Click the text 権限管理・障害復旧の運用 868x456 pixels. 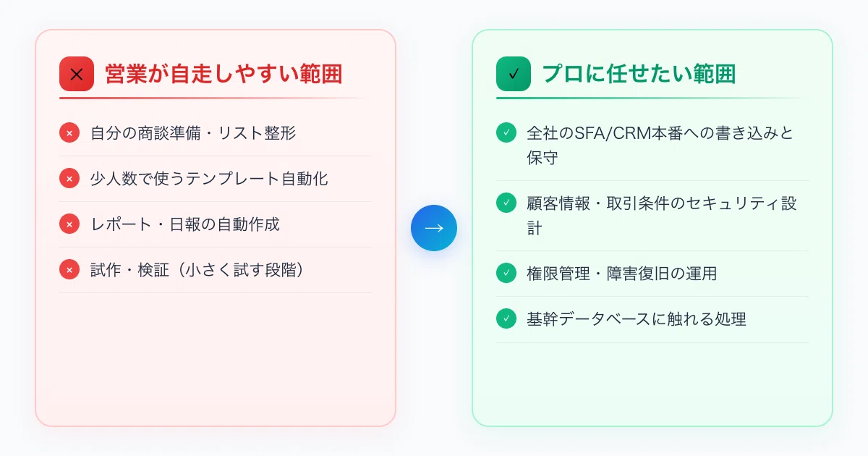622,274
